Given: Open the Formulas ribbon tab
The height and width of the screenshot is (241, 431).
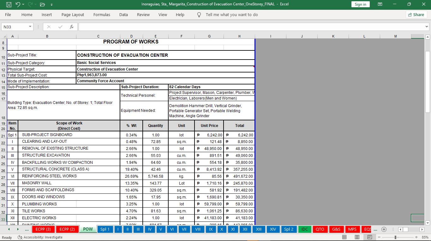Looking at the screenshot, I should (102, 15).
